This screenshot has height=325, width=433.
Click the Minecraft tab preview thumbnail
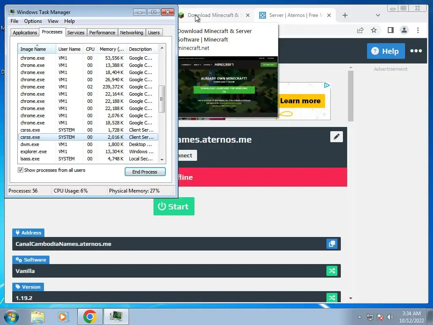coord(228,86)
